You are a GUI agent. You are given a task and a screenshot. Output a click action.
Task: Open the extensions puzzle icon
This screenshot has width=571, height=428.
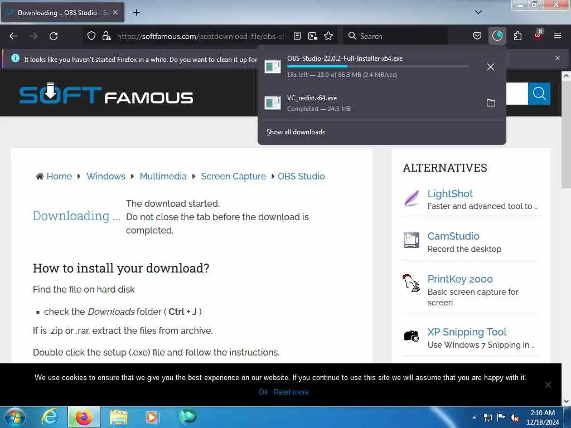(517, 36)
